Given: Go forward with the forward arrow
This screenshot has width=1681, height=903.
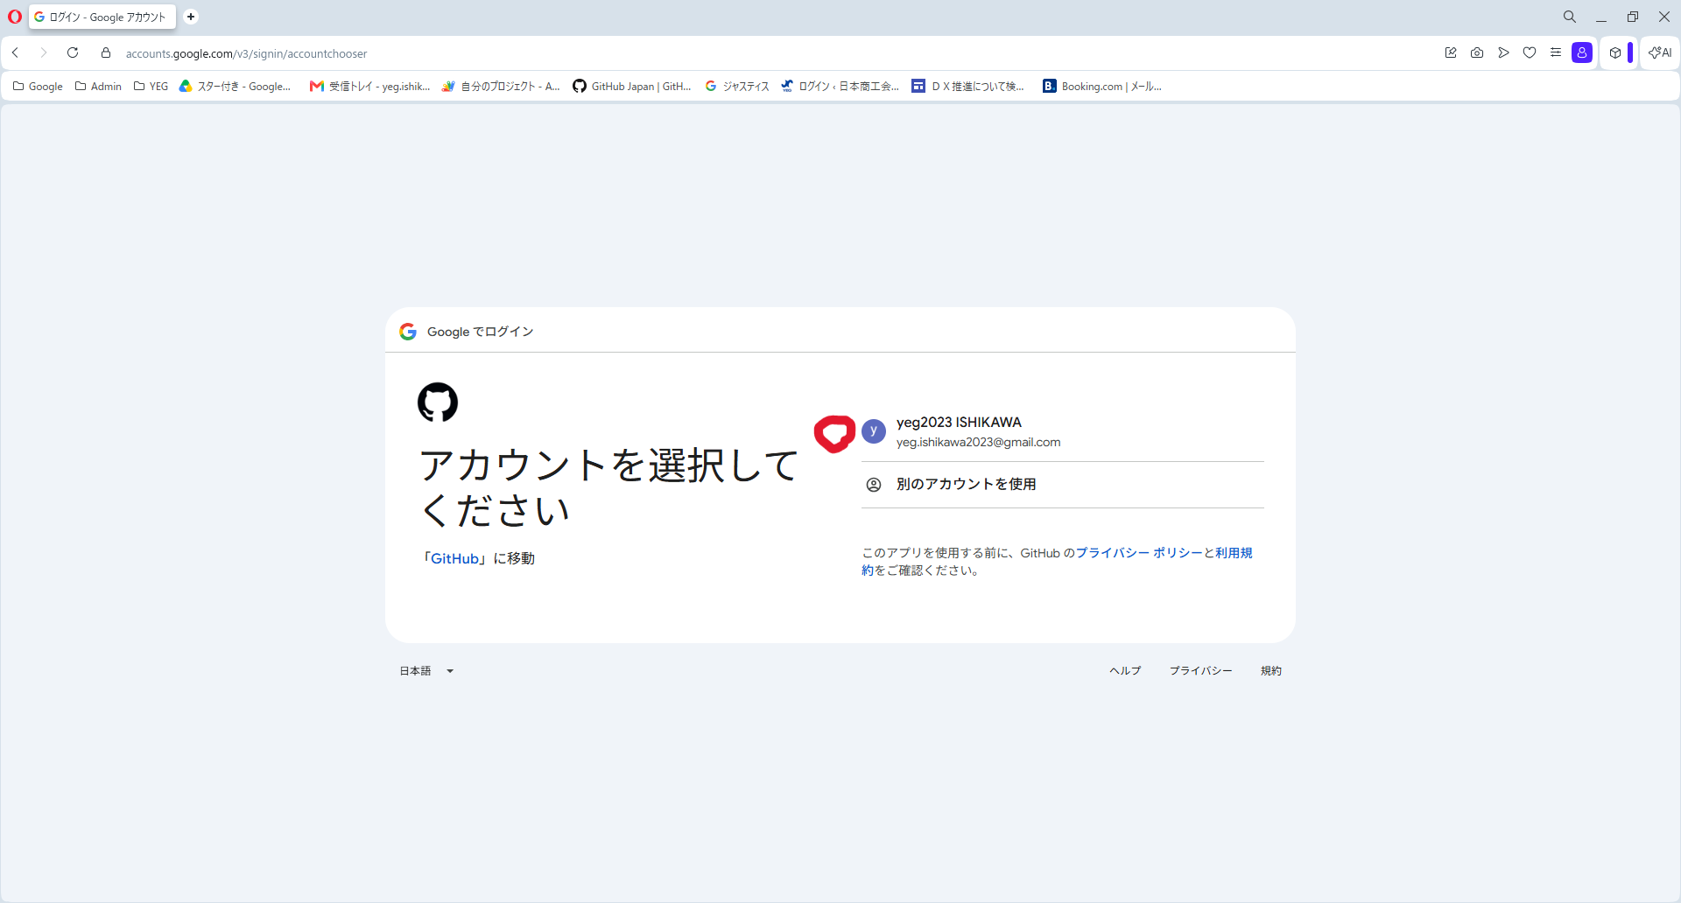Looking at the screenshot, I should point(43,52).
